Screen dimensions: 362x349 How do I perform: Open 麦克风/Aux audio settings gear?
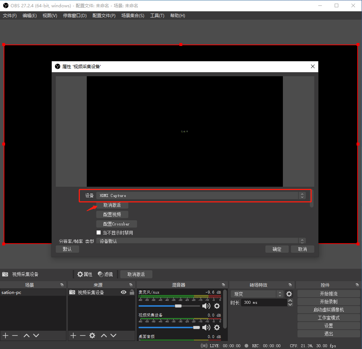click(217, 306)
